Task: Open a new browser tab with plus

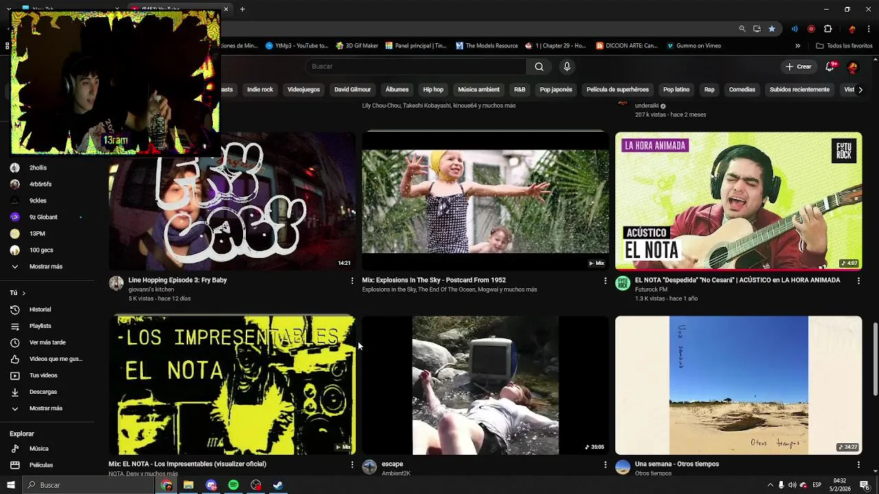Action: (x=242, y=9)
